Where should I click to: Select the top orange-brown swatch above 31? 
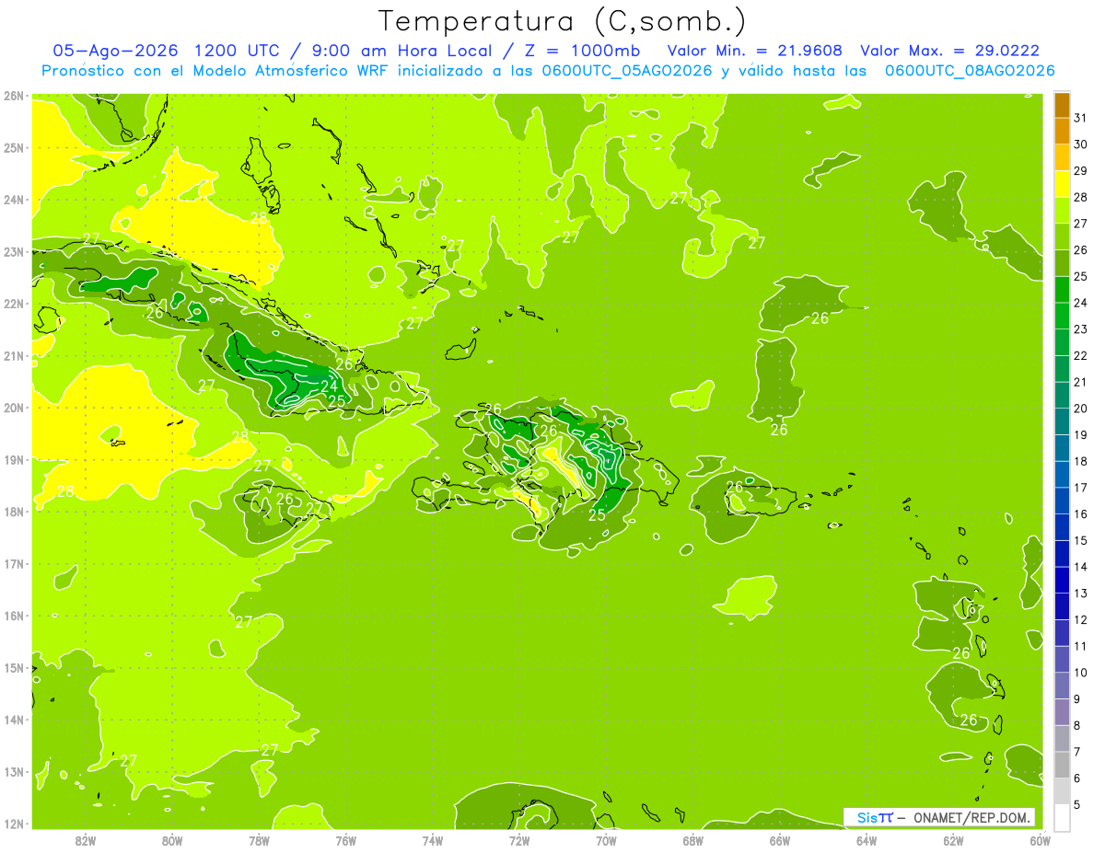1062,106
